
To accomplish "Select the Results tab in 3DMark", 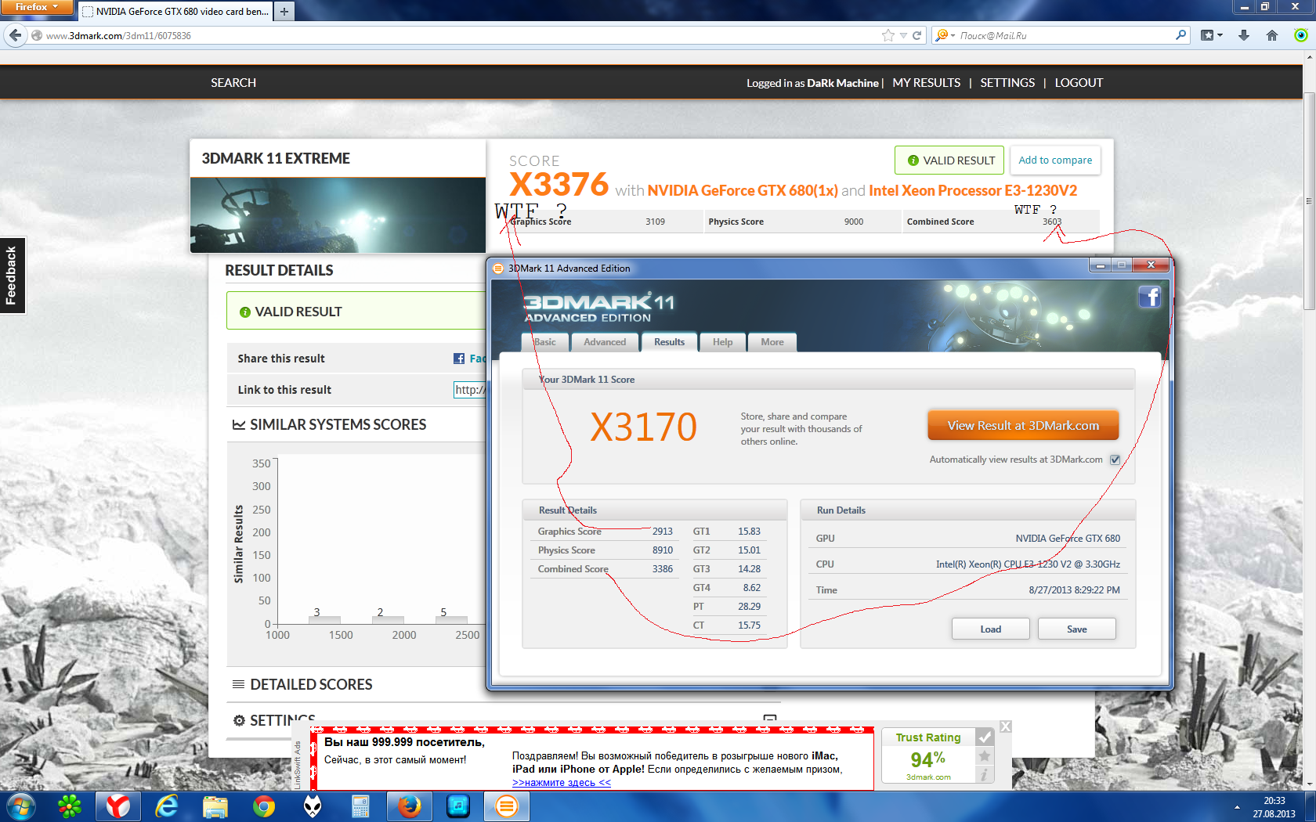I will (x=669, y=342).
